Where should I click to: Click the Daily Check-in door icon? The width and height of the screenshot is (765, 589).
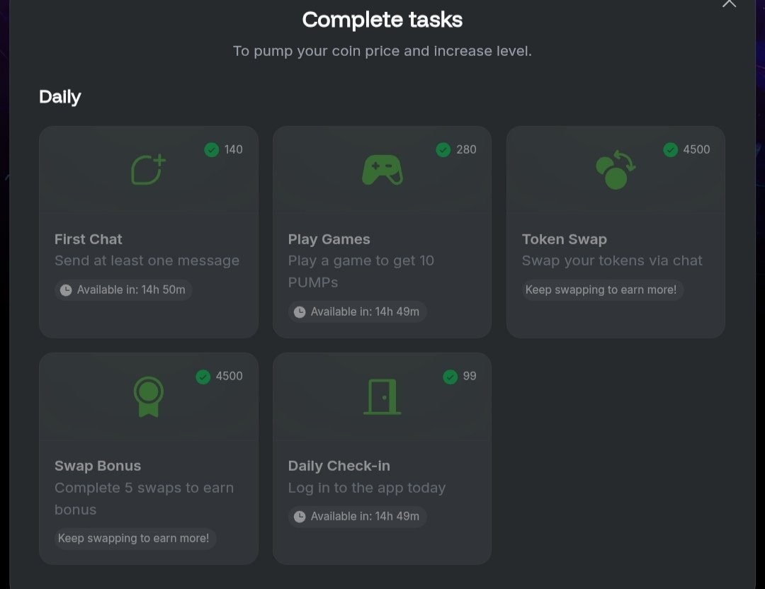(x=382, y=397)
